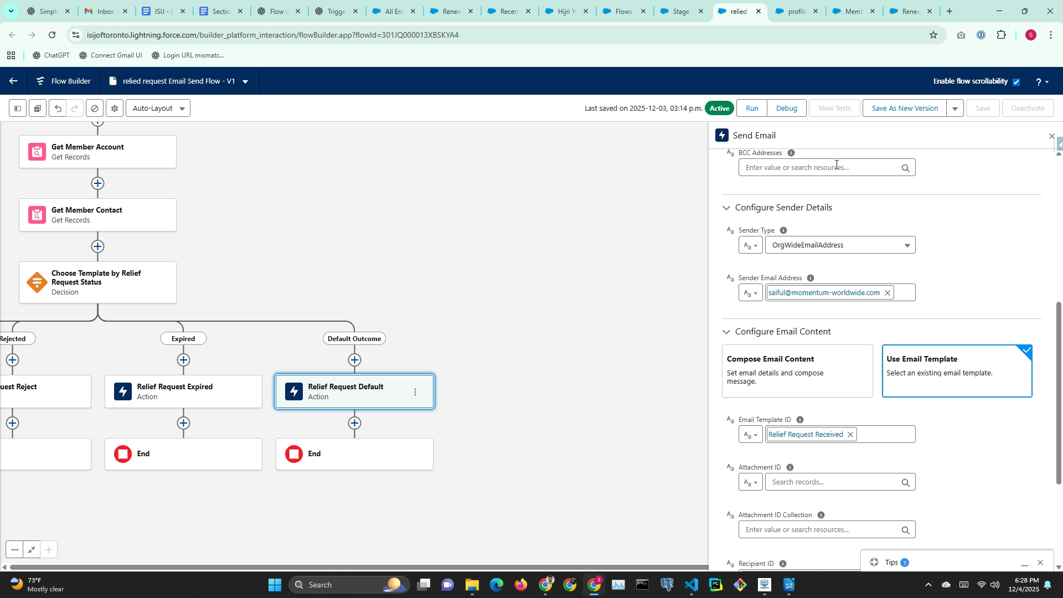1063x598 pixels.
Task: Click the Debug button
Action: coord(786,109)
